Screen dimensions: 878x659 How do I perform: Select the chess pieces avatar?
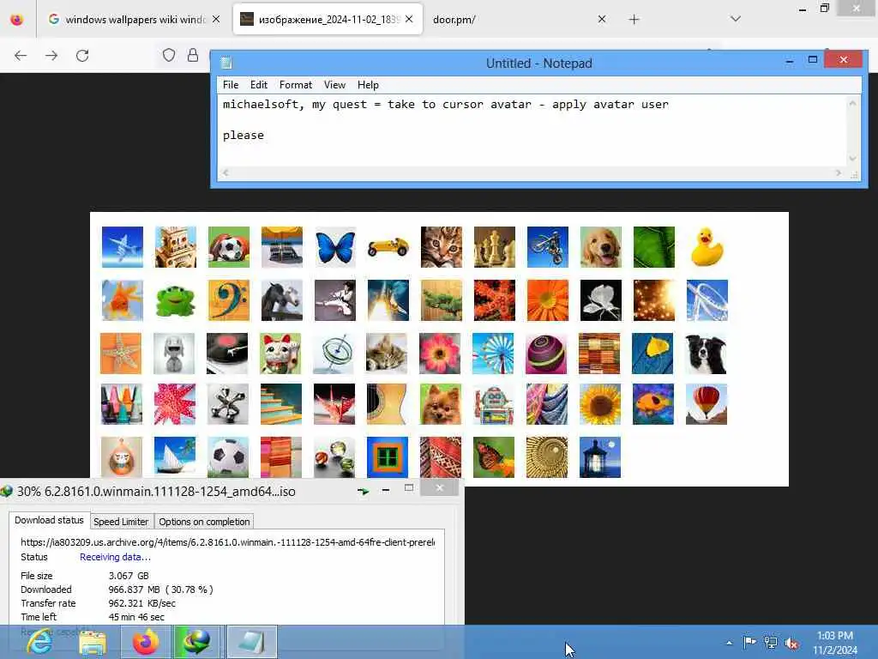(x=495, y=246)
